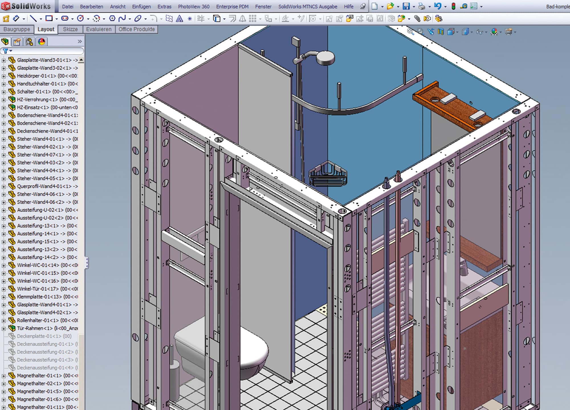570x410 pixels.
Task: Select Klemmplatte-01<13> in the tree
Action: point(47,297)
